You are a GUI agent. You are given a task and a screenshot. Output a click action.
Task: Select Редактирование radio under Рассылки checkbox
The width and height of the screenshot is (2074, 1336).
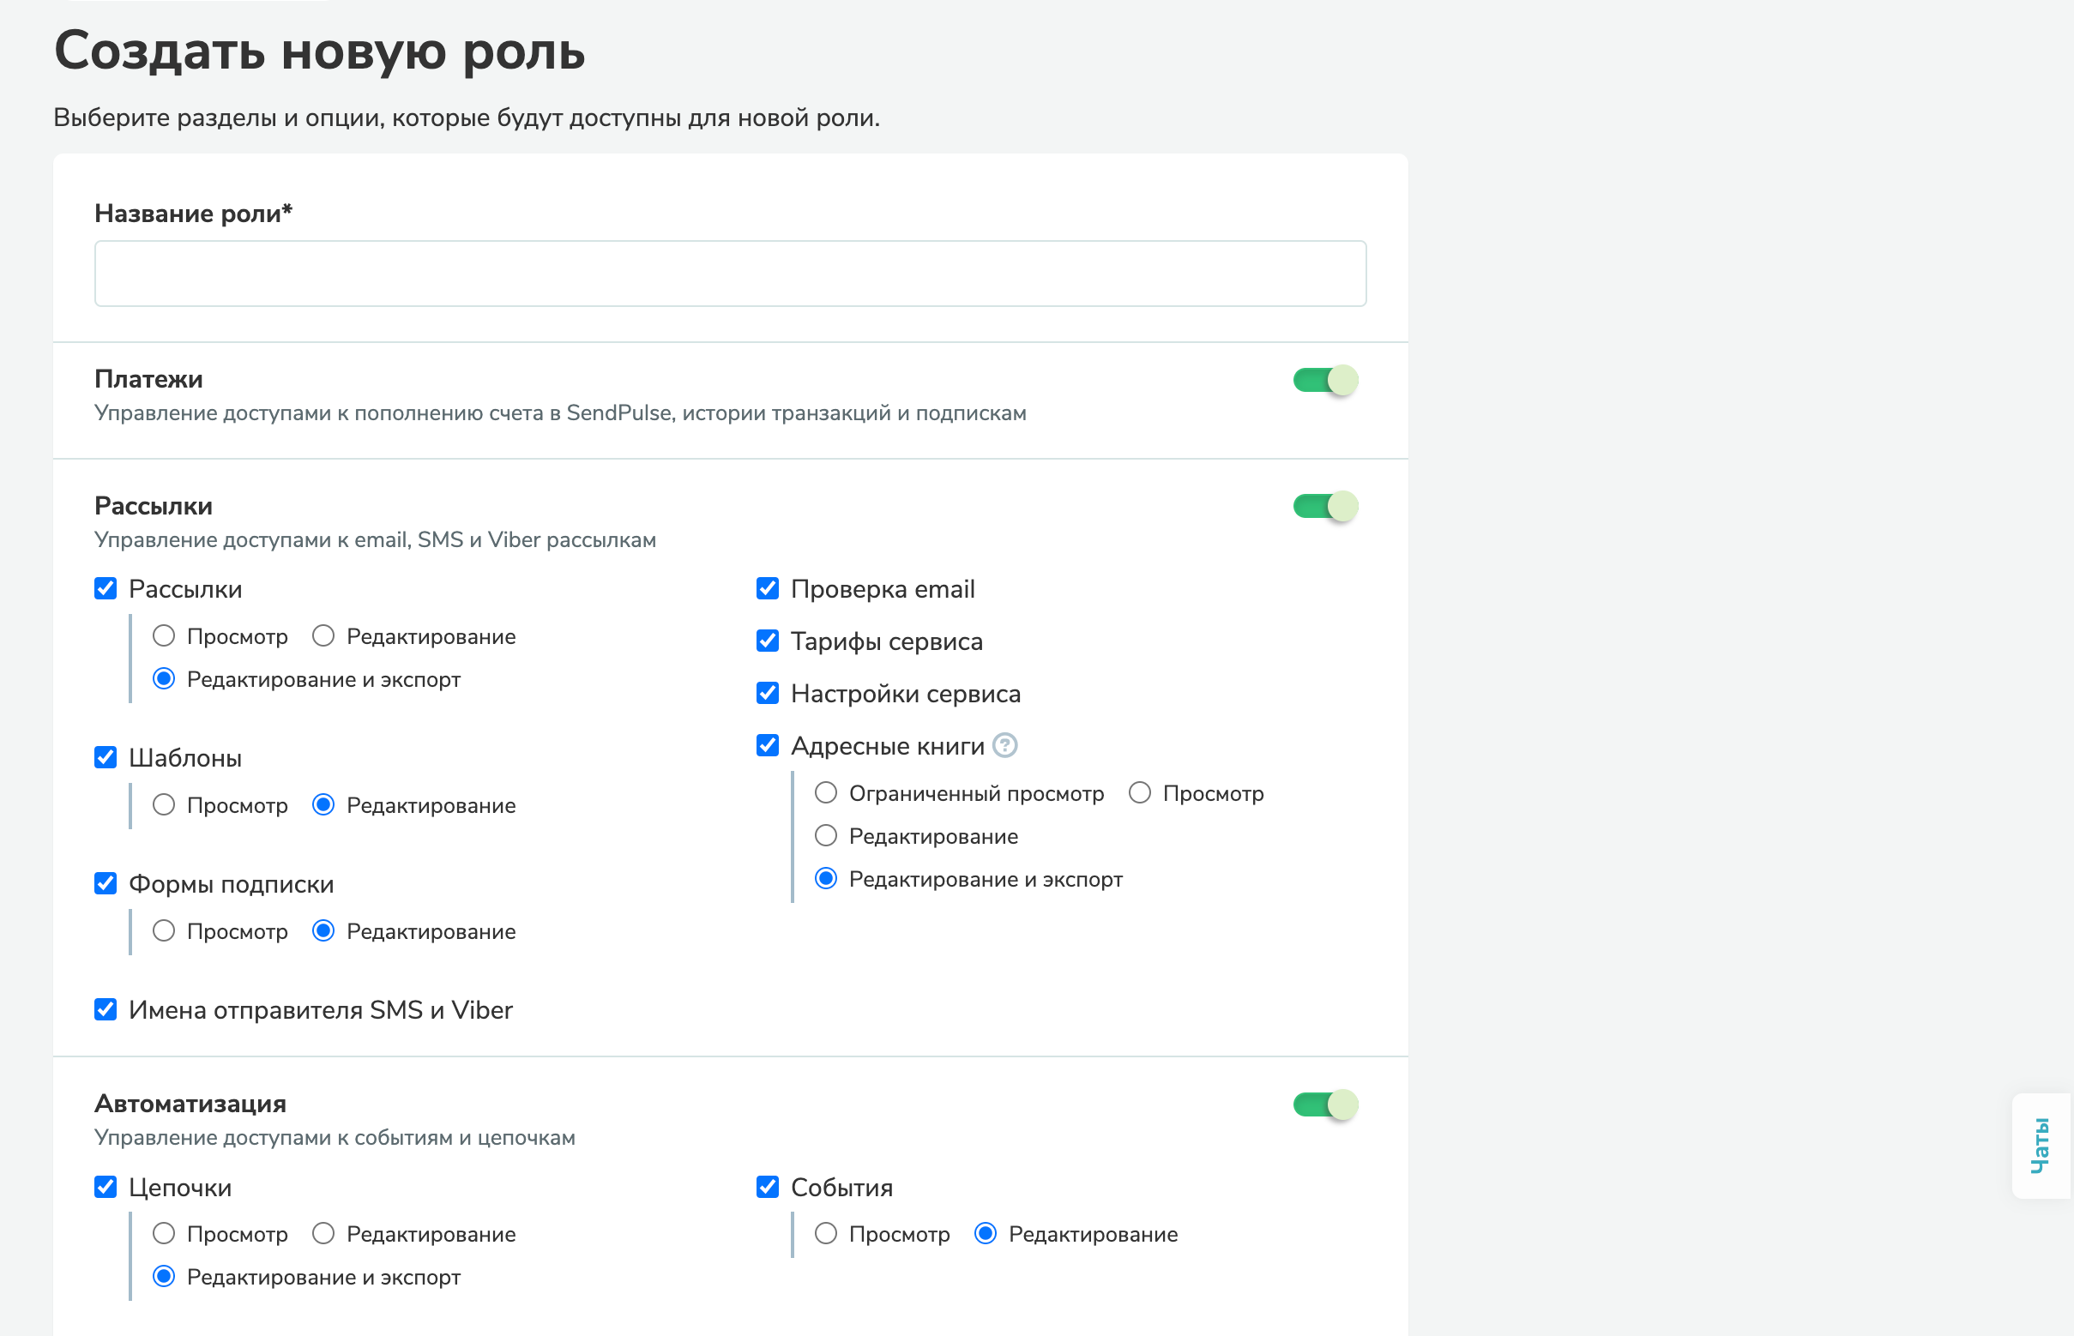tap(323, 636)
